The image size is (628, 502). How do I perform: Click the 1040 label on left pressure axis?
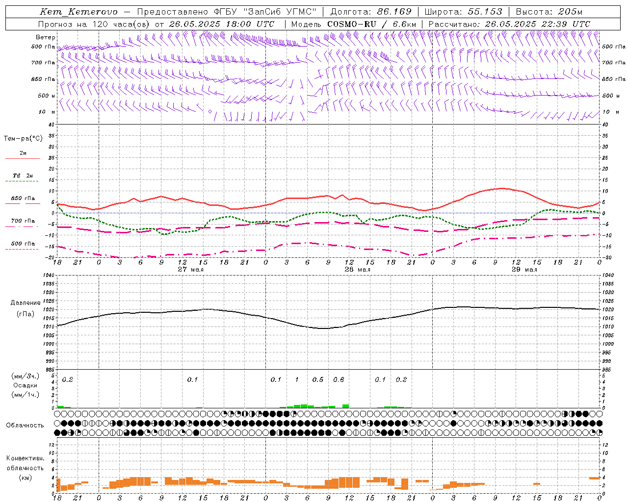point(48,276)
